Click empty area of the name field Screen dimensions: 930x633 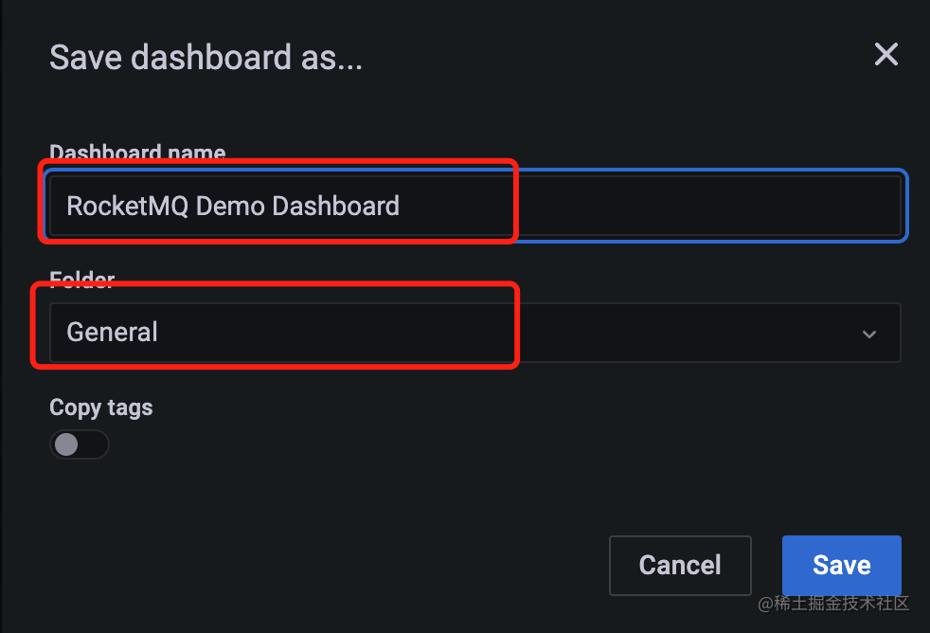tap(706, 206)
